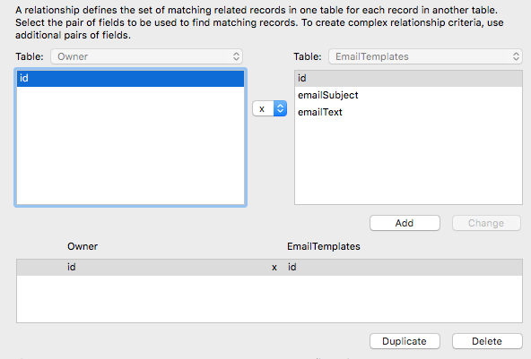The width and height of the screenshot is (531, 359).
Task: Open the operator dropdown showing x
Action: [x=270, y=108]
